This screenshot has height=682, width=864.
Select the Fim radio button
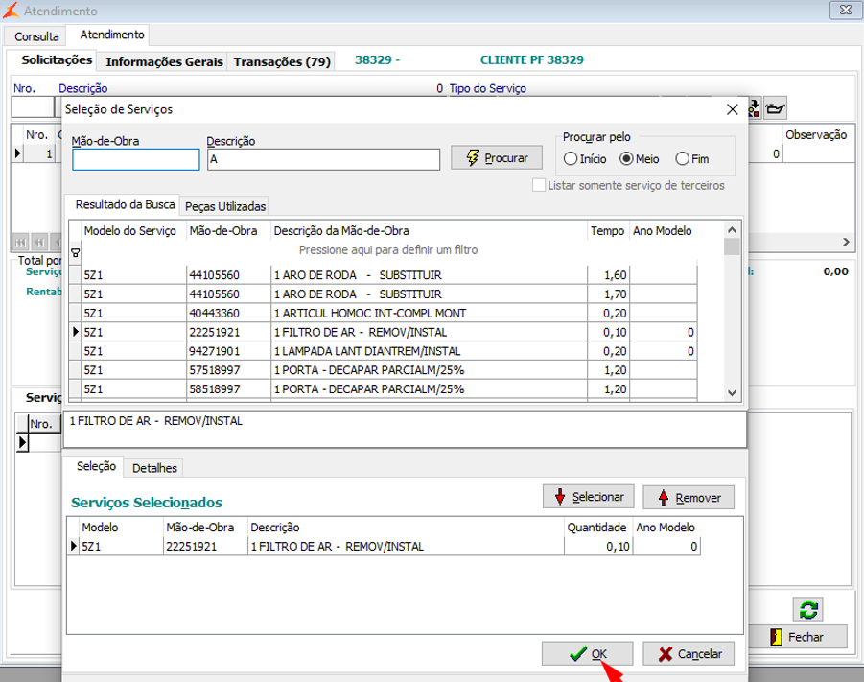tap(683, 159)
